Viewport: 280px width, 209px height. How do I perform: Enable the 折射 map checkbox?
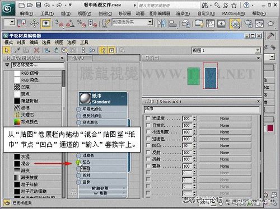(148, 159)
